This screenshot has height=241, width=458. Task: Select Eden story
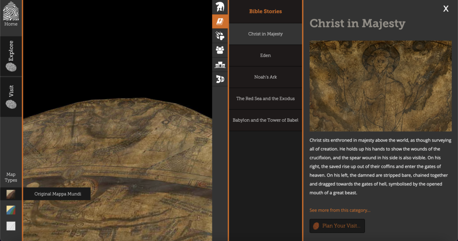265,55
